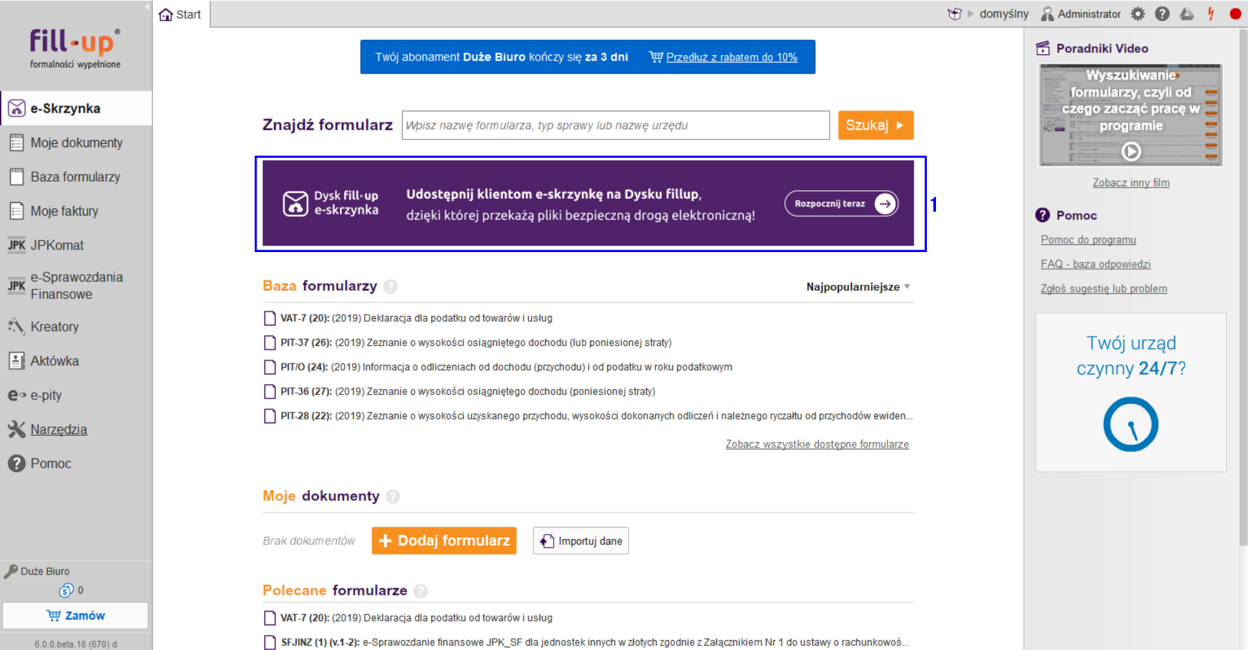The image size is (1248, 650).
Task: Click the Twój urząd czynny 24/7 banner
Action: 1131,392
